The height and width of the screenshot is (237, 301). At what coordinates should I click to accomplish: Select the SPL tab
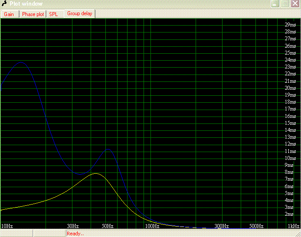[55, 14]
